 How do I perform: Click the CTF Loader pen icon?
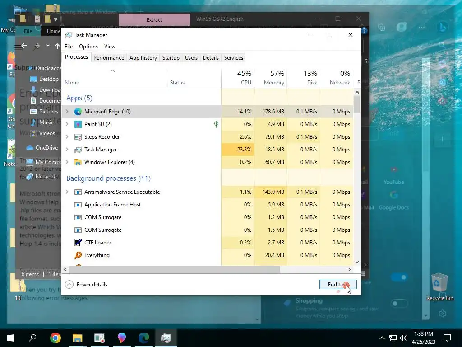78,243
